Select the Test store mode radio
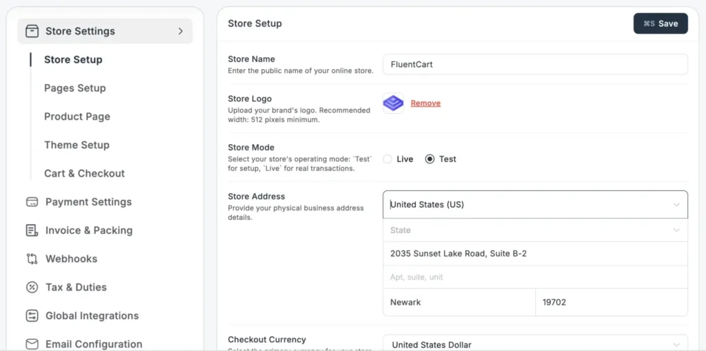 pyautogui.click(x=430, y=159)
